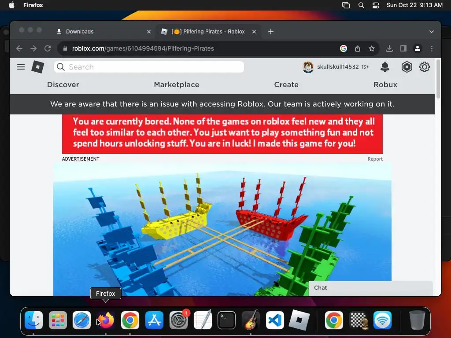
Task: Go to the Create section
Action: [x=286, y=84]
